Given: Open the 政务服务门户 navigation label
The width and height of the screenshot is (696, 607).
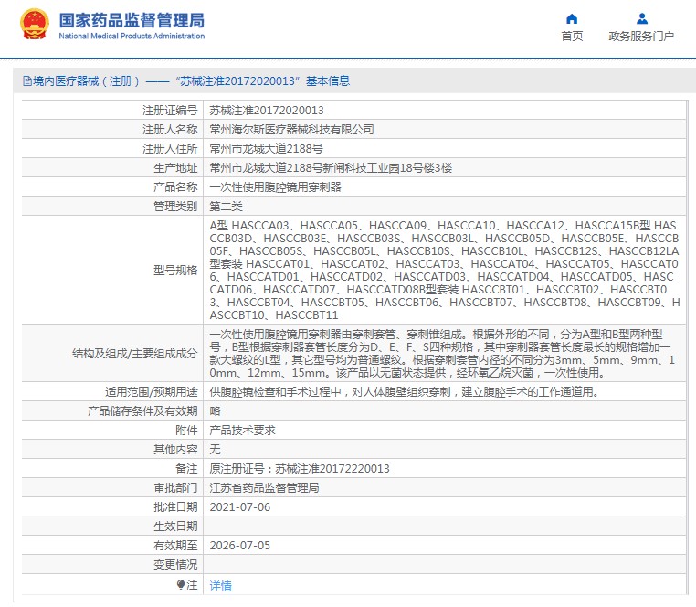Looking at the screenshot, I should click(x=641, y=37).
